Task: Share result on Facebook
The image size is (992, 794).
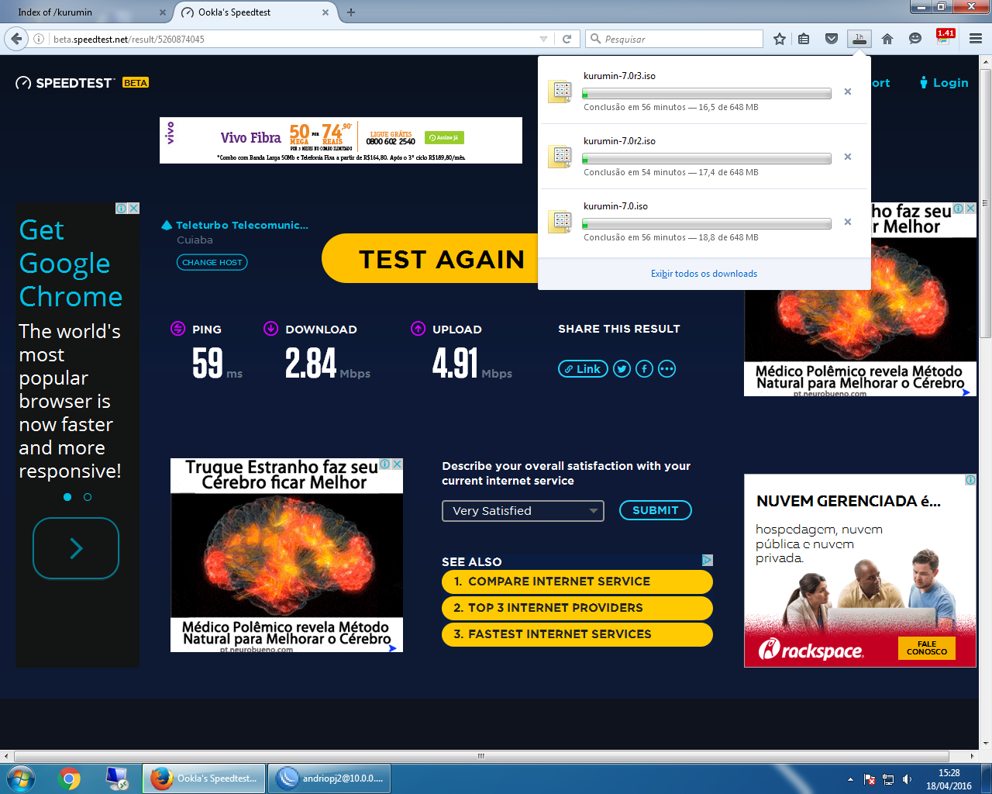Action: pos(644,369)
